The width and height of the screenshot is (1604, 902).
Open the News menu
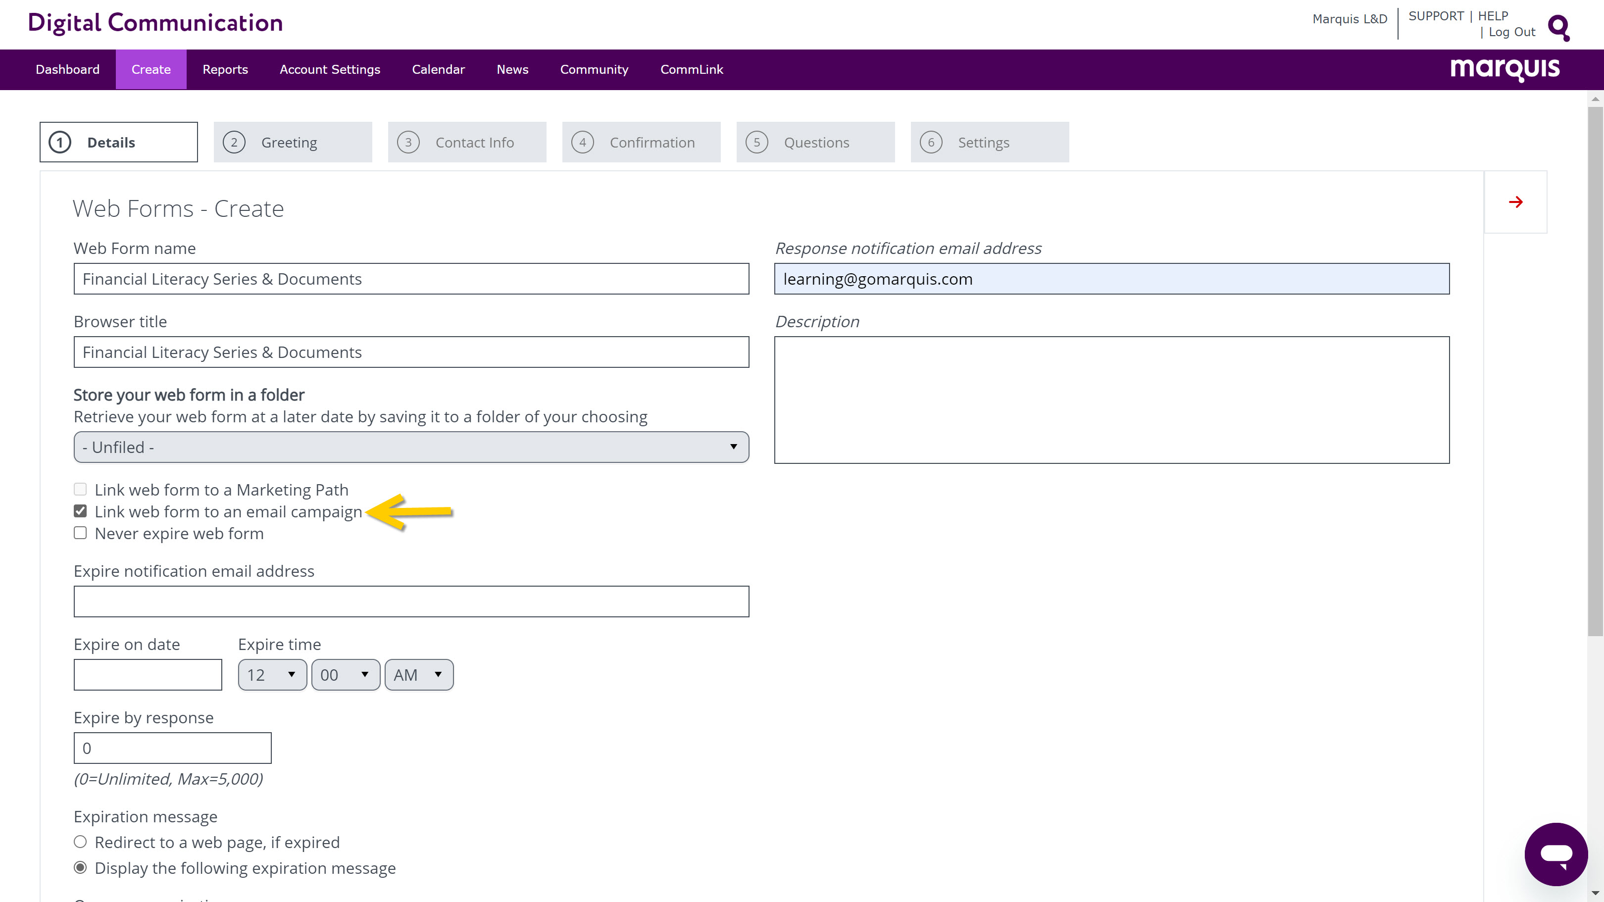[512, 69]
